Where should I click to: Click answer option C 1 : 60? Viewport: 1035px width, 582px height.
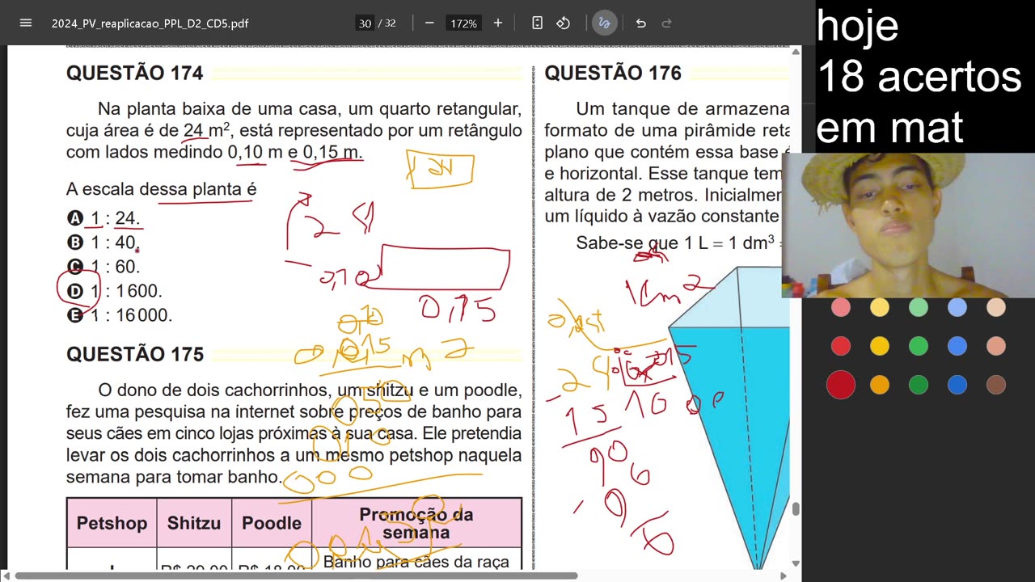pos(104,267)
